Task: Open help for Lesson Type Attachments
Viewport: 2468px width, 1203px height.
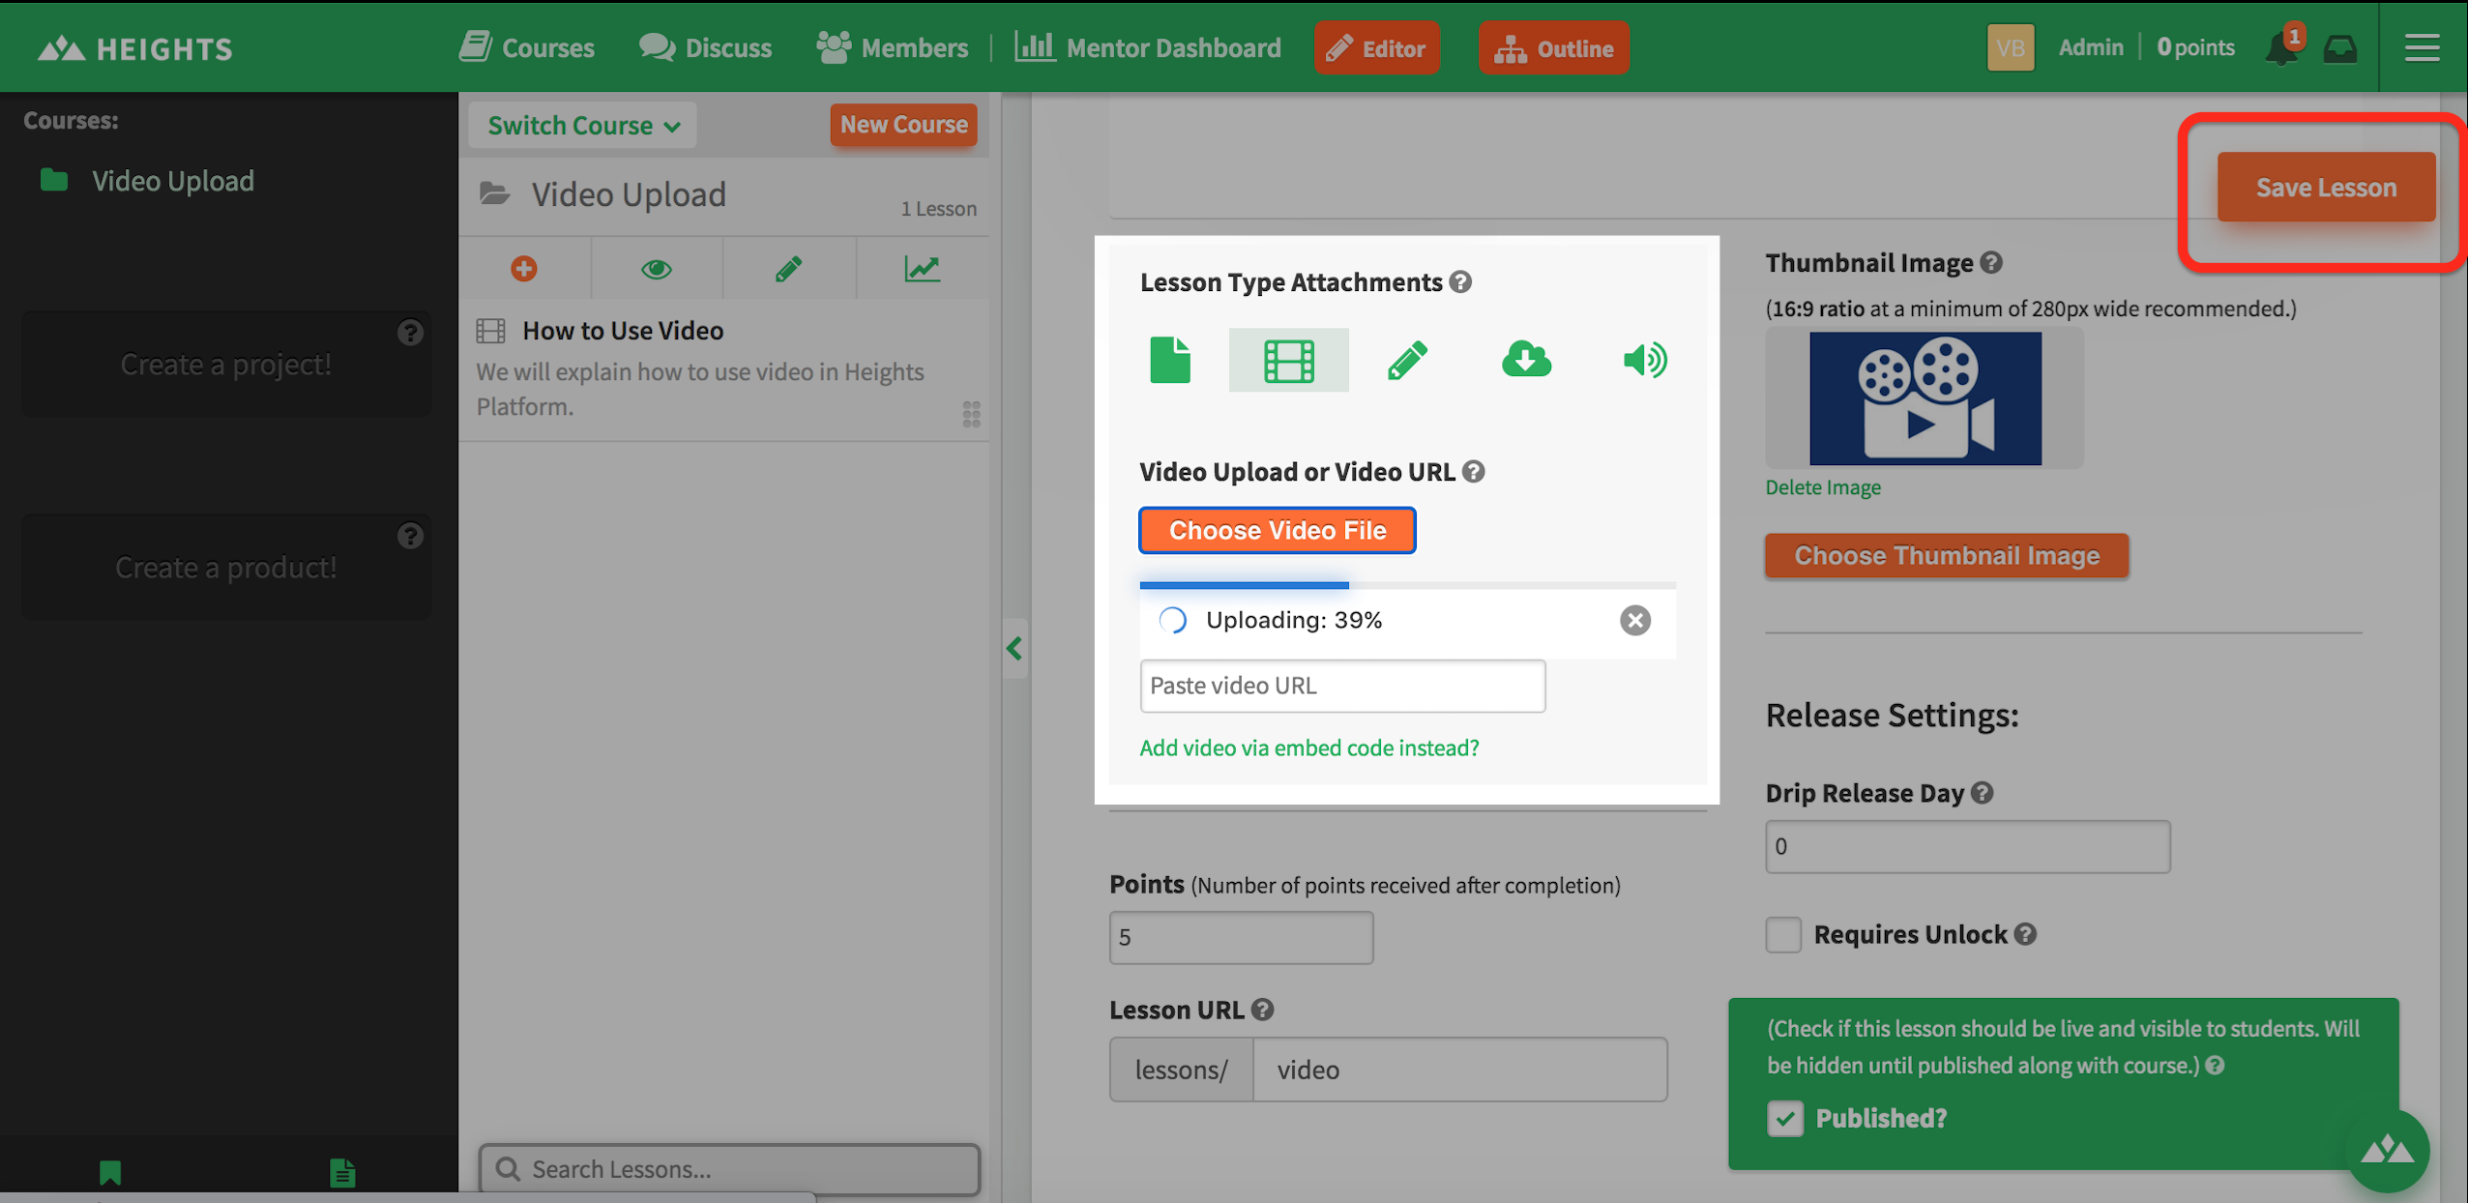Action: click(x=1460, y=281)
